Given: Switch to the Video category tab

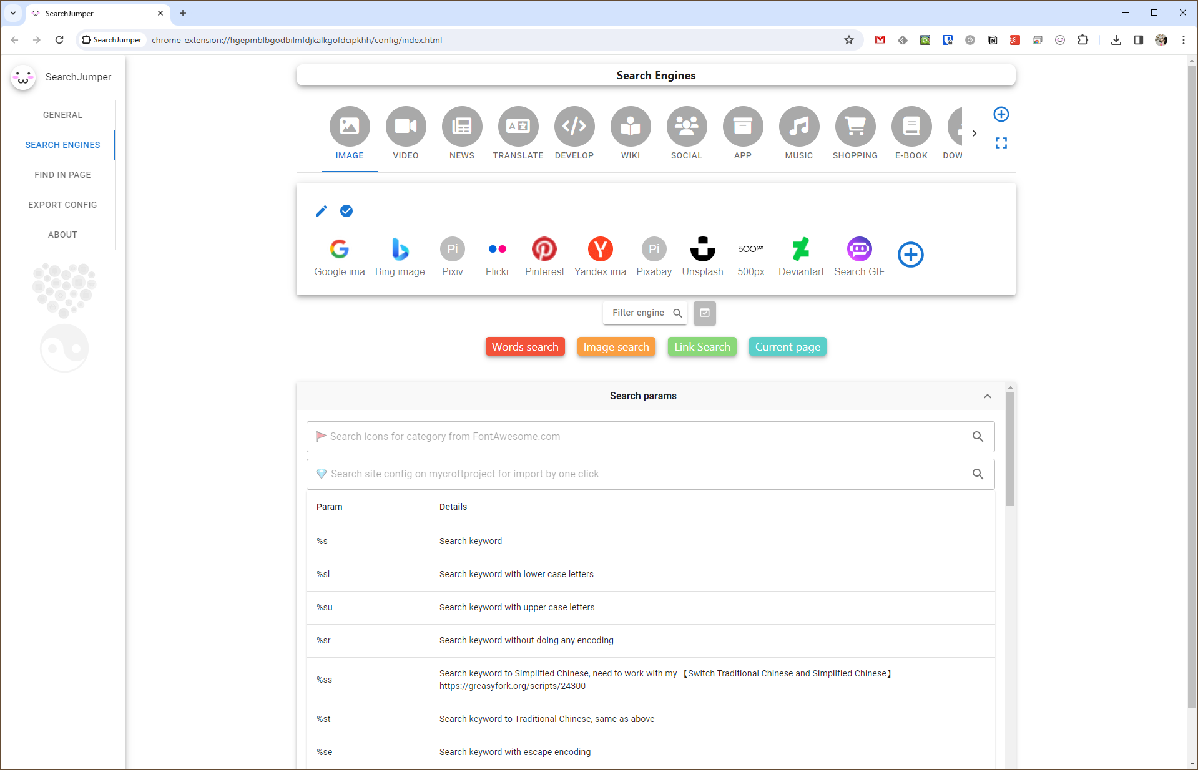Looking at the screenshot, I should click(406, 134).
